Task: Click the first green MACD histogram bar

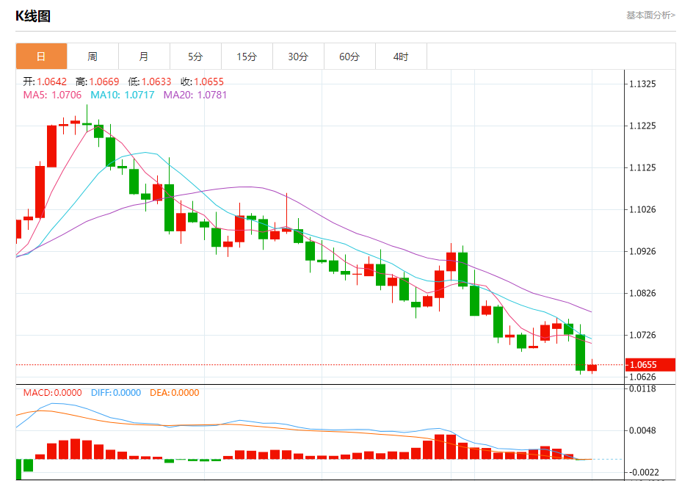Action: (x=18, y=469)
